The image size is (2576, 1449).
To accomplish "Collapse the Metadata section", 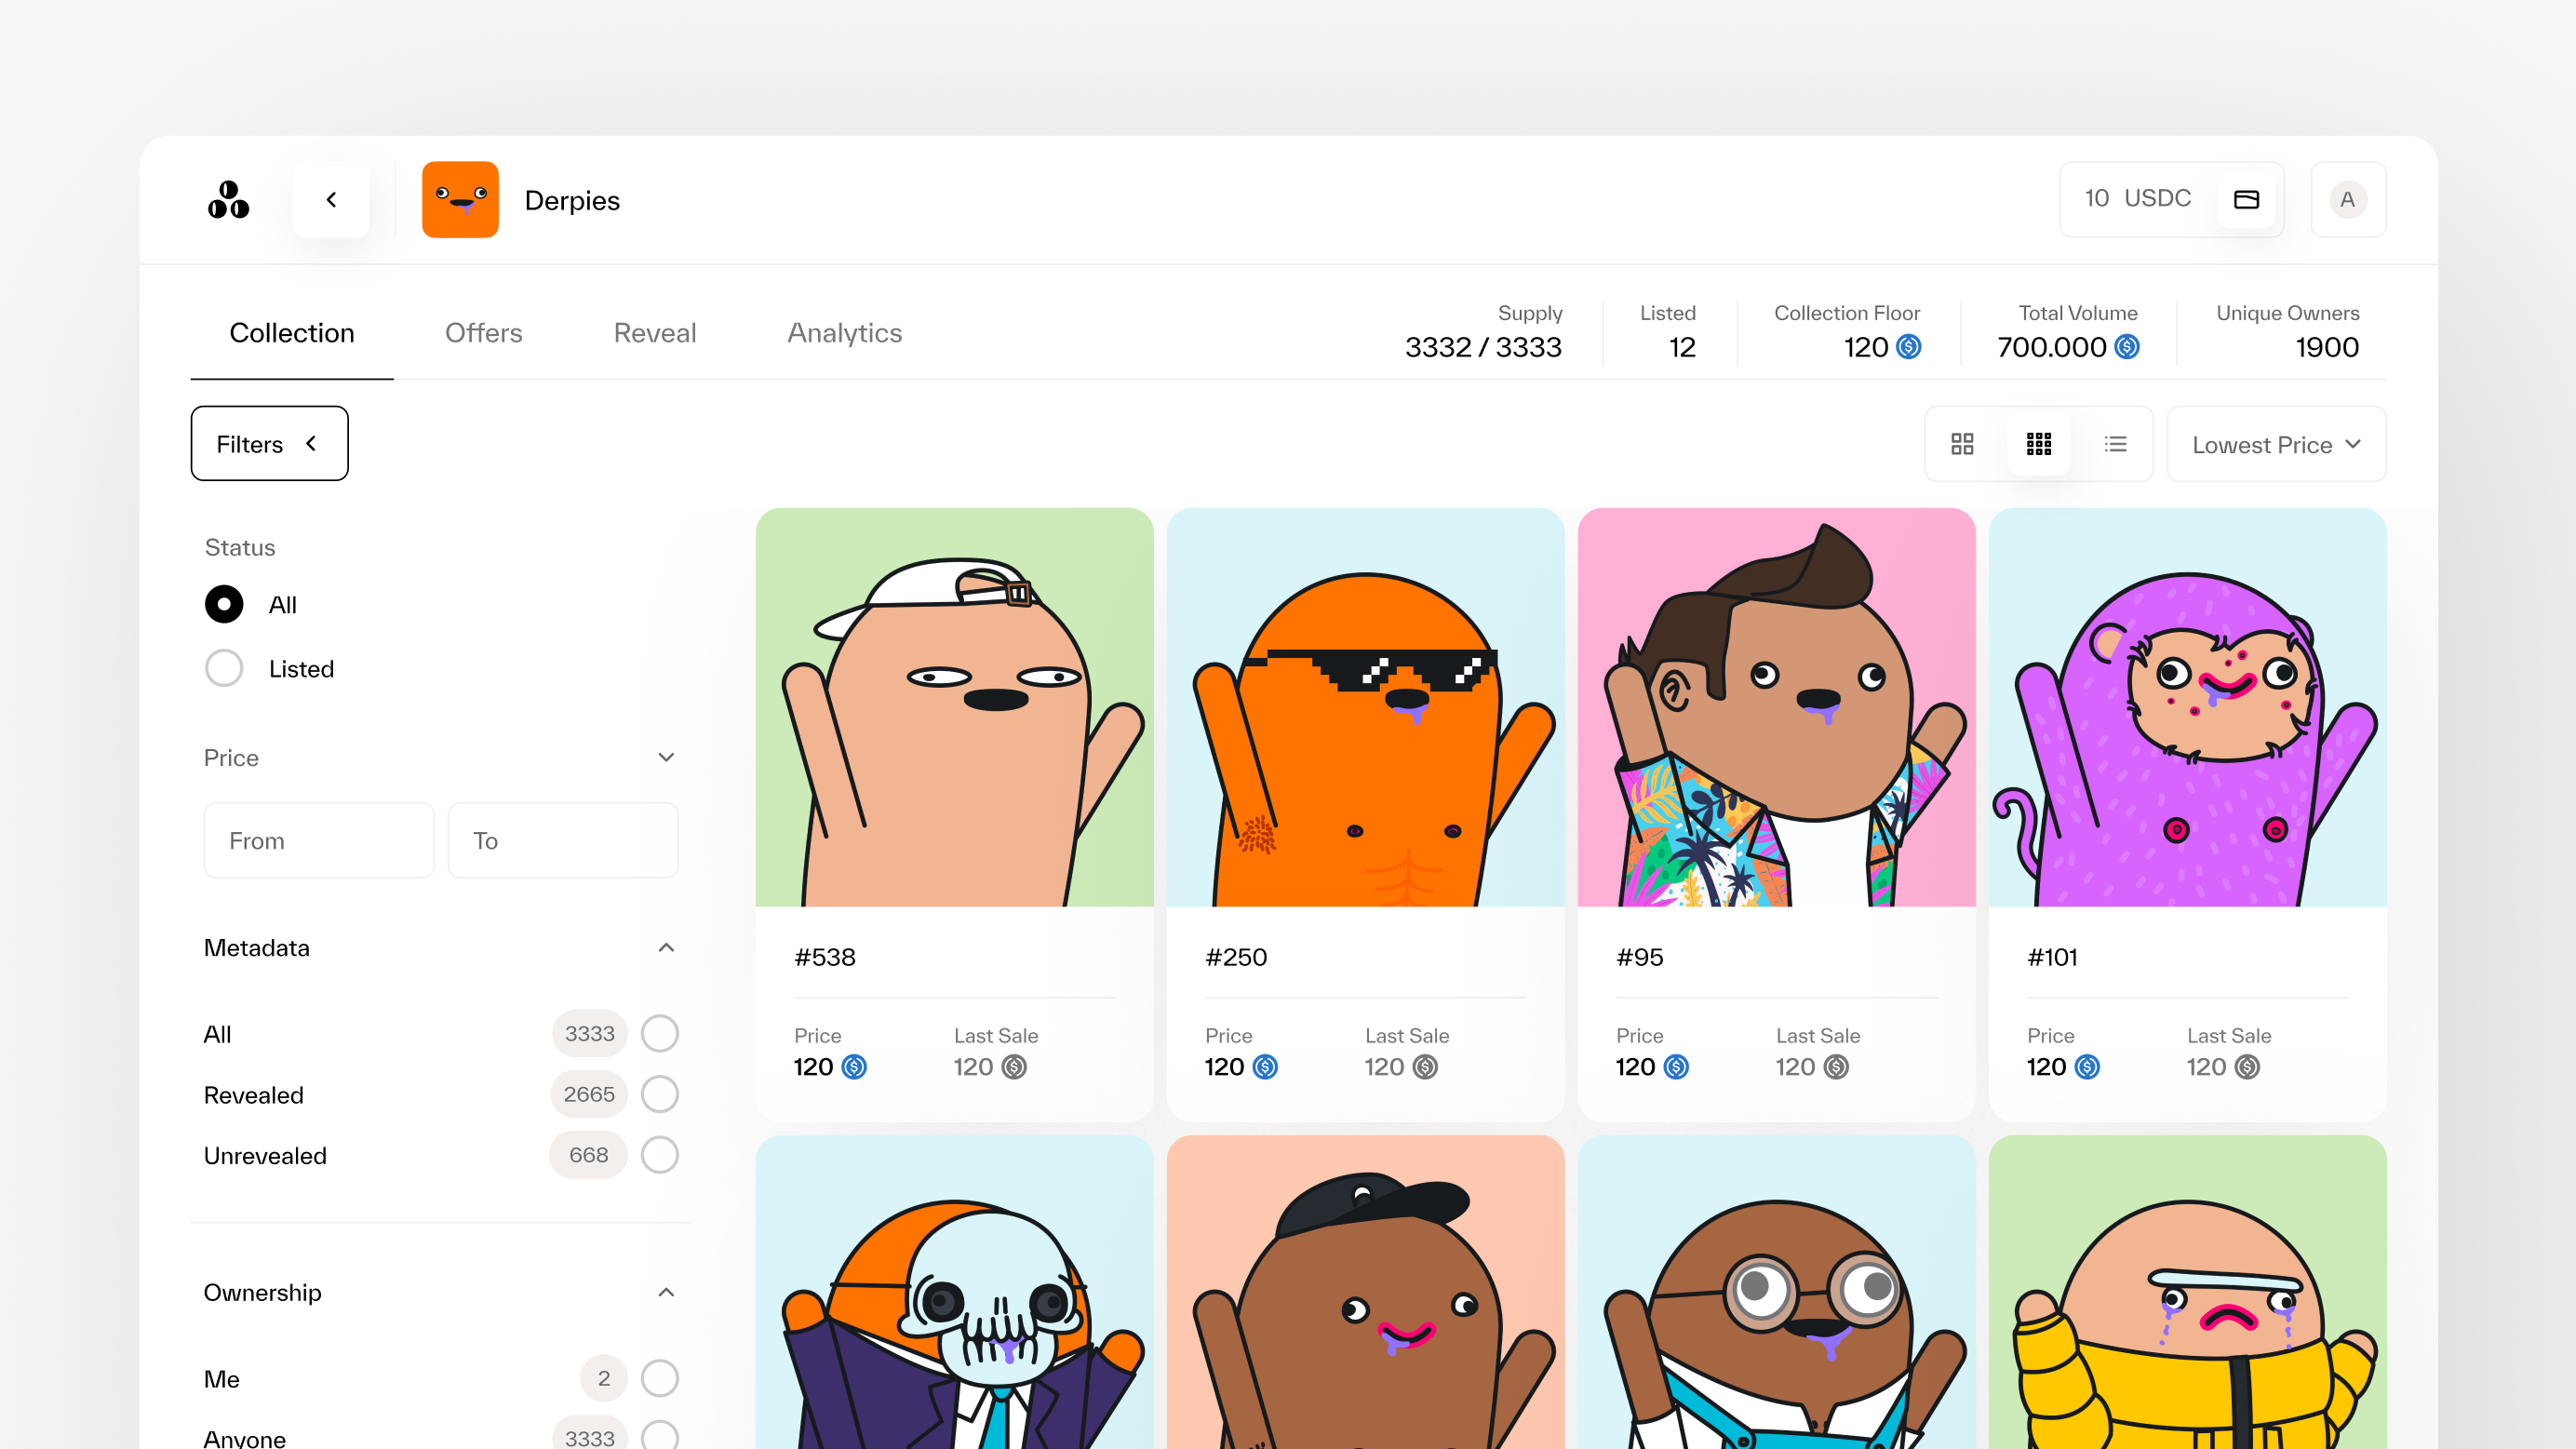I will 666,947.
